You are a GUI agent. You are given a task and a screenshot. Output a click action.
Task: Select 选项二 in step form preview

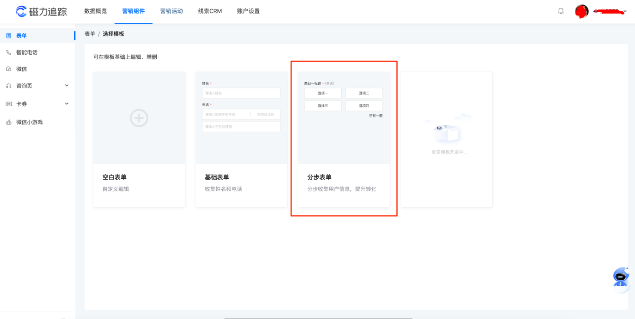(364, 93)
